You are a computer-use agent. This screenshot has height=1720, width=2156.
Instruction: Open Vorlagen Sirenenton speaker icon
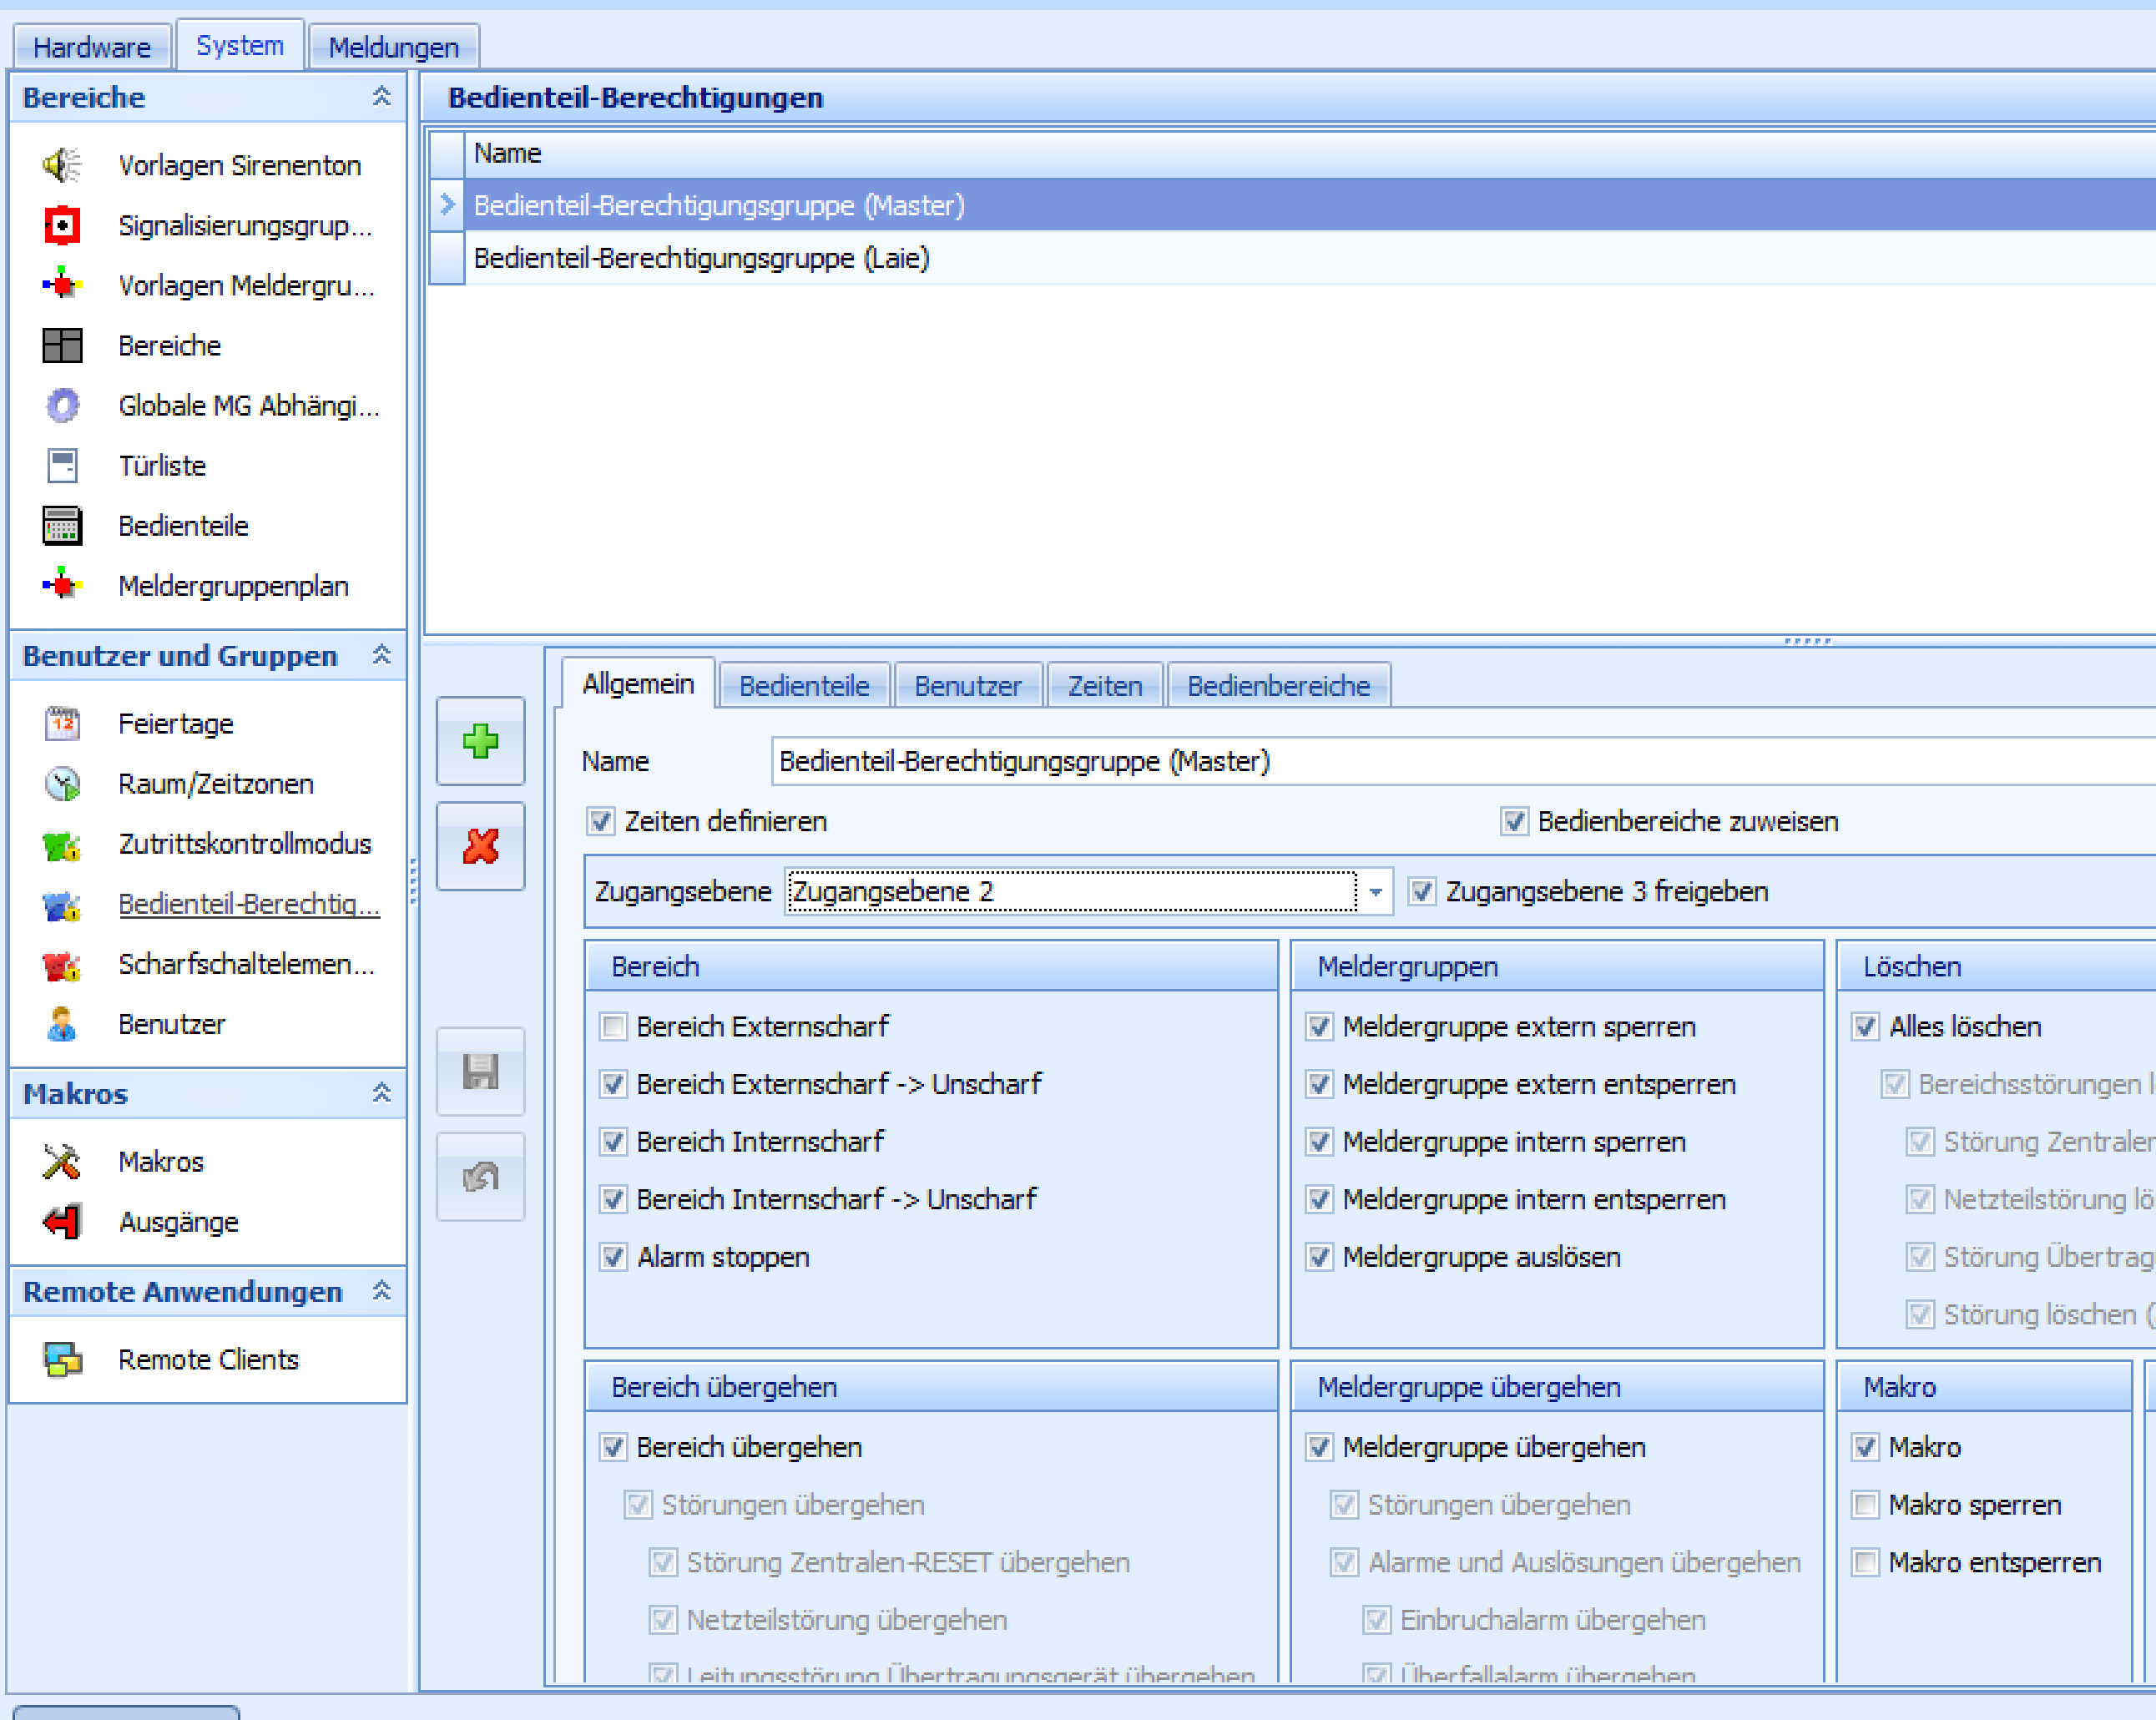coord(62,165)
